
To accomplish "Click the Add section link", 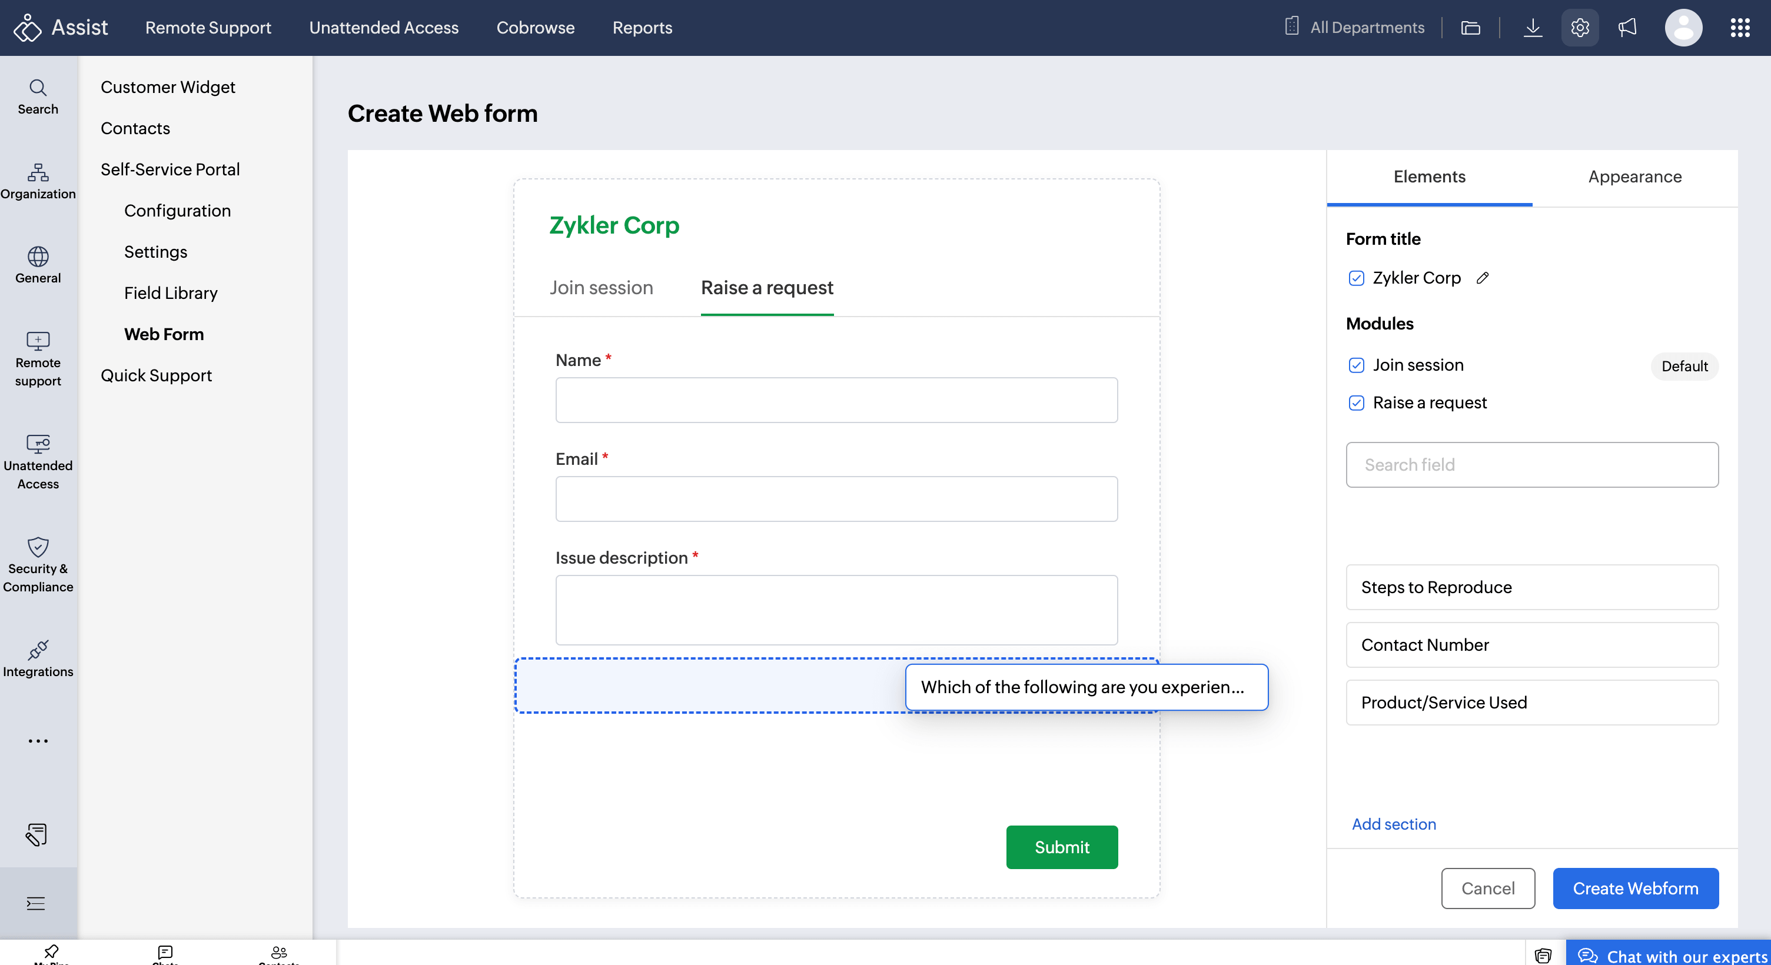I will pyautogui.click(x=1394, y=825).
